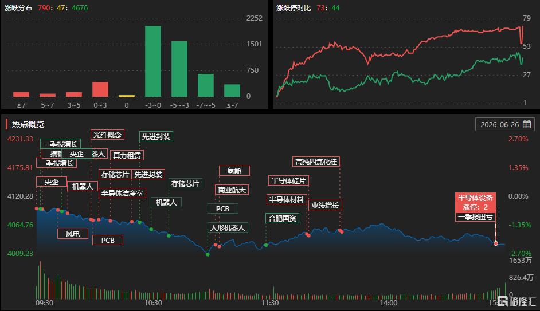Click the green low-point marker under PCB
Viewport: 540px width, 311px height.
click(208, 254)
